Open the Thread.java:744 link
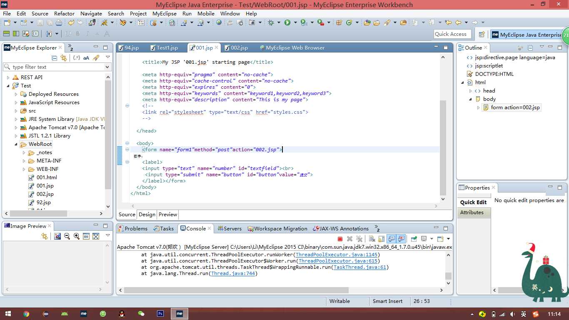The width and height of the screenshot is (569, 320). click(x=233, y=273)
